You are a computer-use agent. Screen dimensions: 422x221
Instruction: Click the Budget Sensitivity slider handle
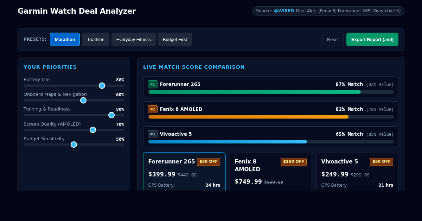pyautogui.click(x=74, y=145)
